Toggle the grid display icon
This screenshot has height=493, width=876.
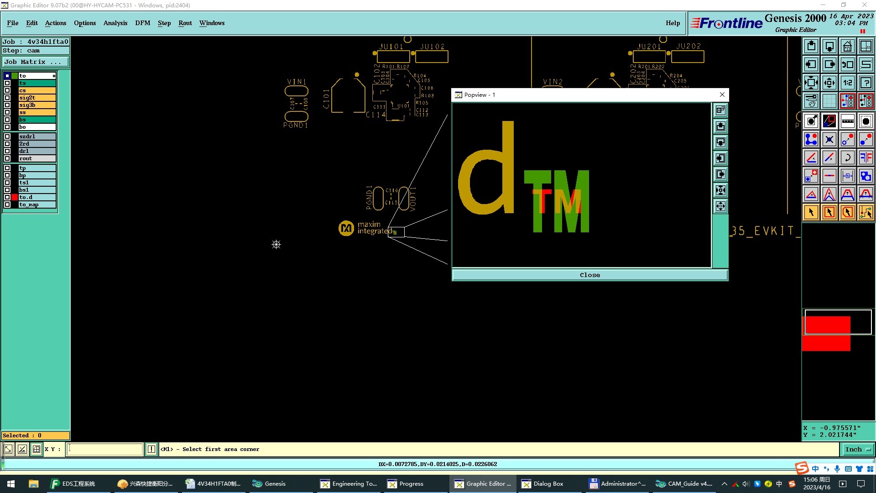coord(829,101)
